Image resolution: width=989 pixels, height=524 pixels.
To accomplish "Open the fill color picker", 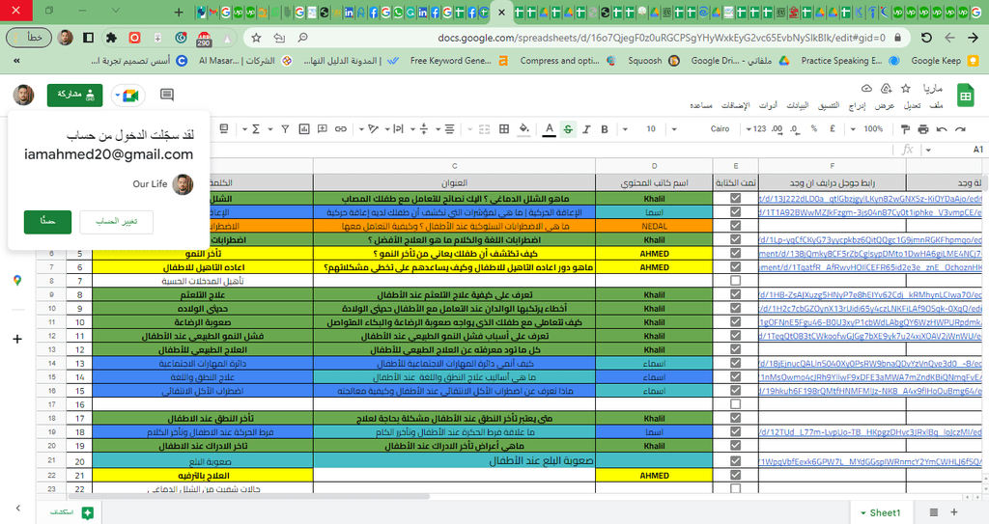I will [x=523, y=129].
